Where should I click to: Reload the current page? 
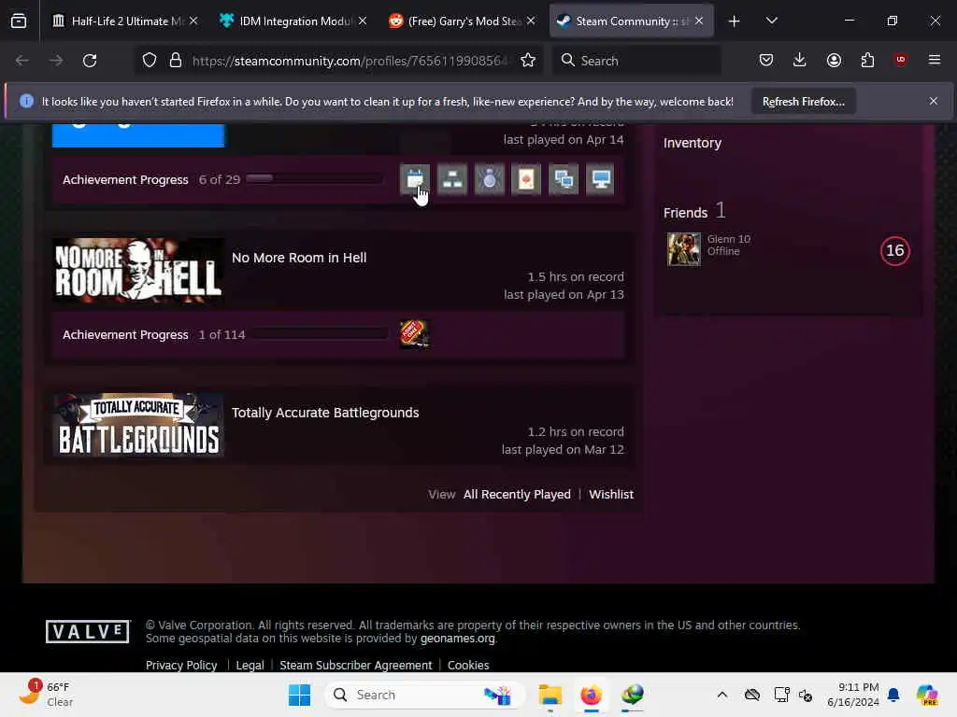90,61
